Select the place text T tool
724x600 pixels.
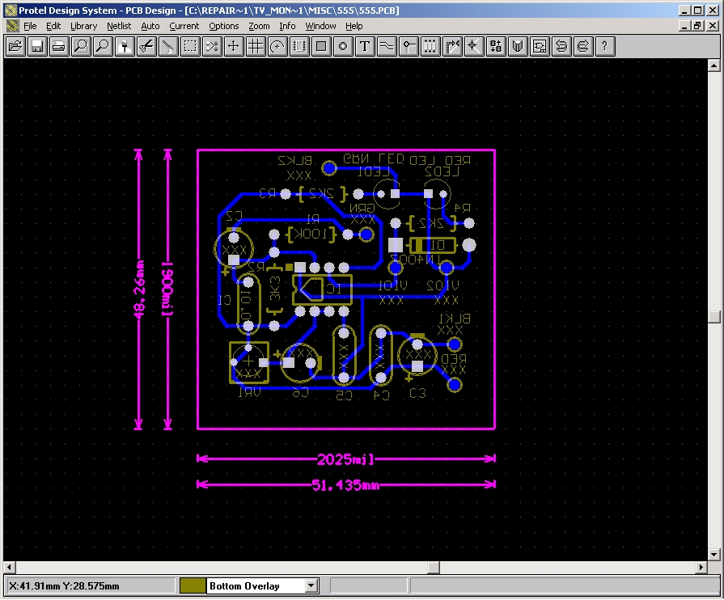pos(364,46)
